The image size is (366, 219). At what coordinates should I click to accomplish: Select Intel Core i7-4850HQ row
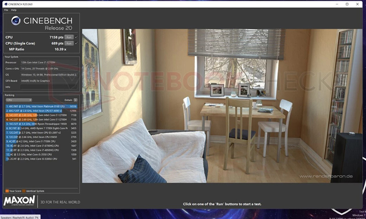tap(41, 150)
